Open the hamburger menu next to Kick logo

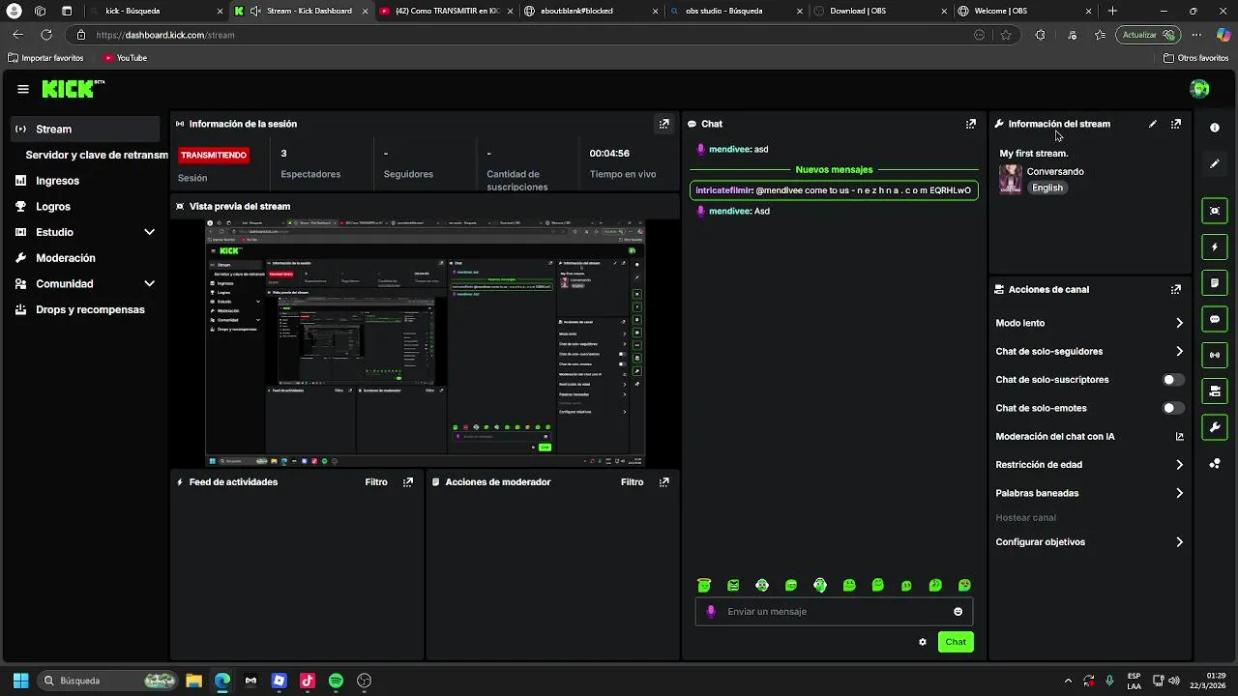point(23,89)
